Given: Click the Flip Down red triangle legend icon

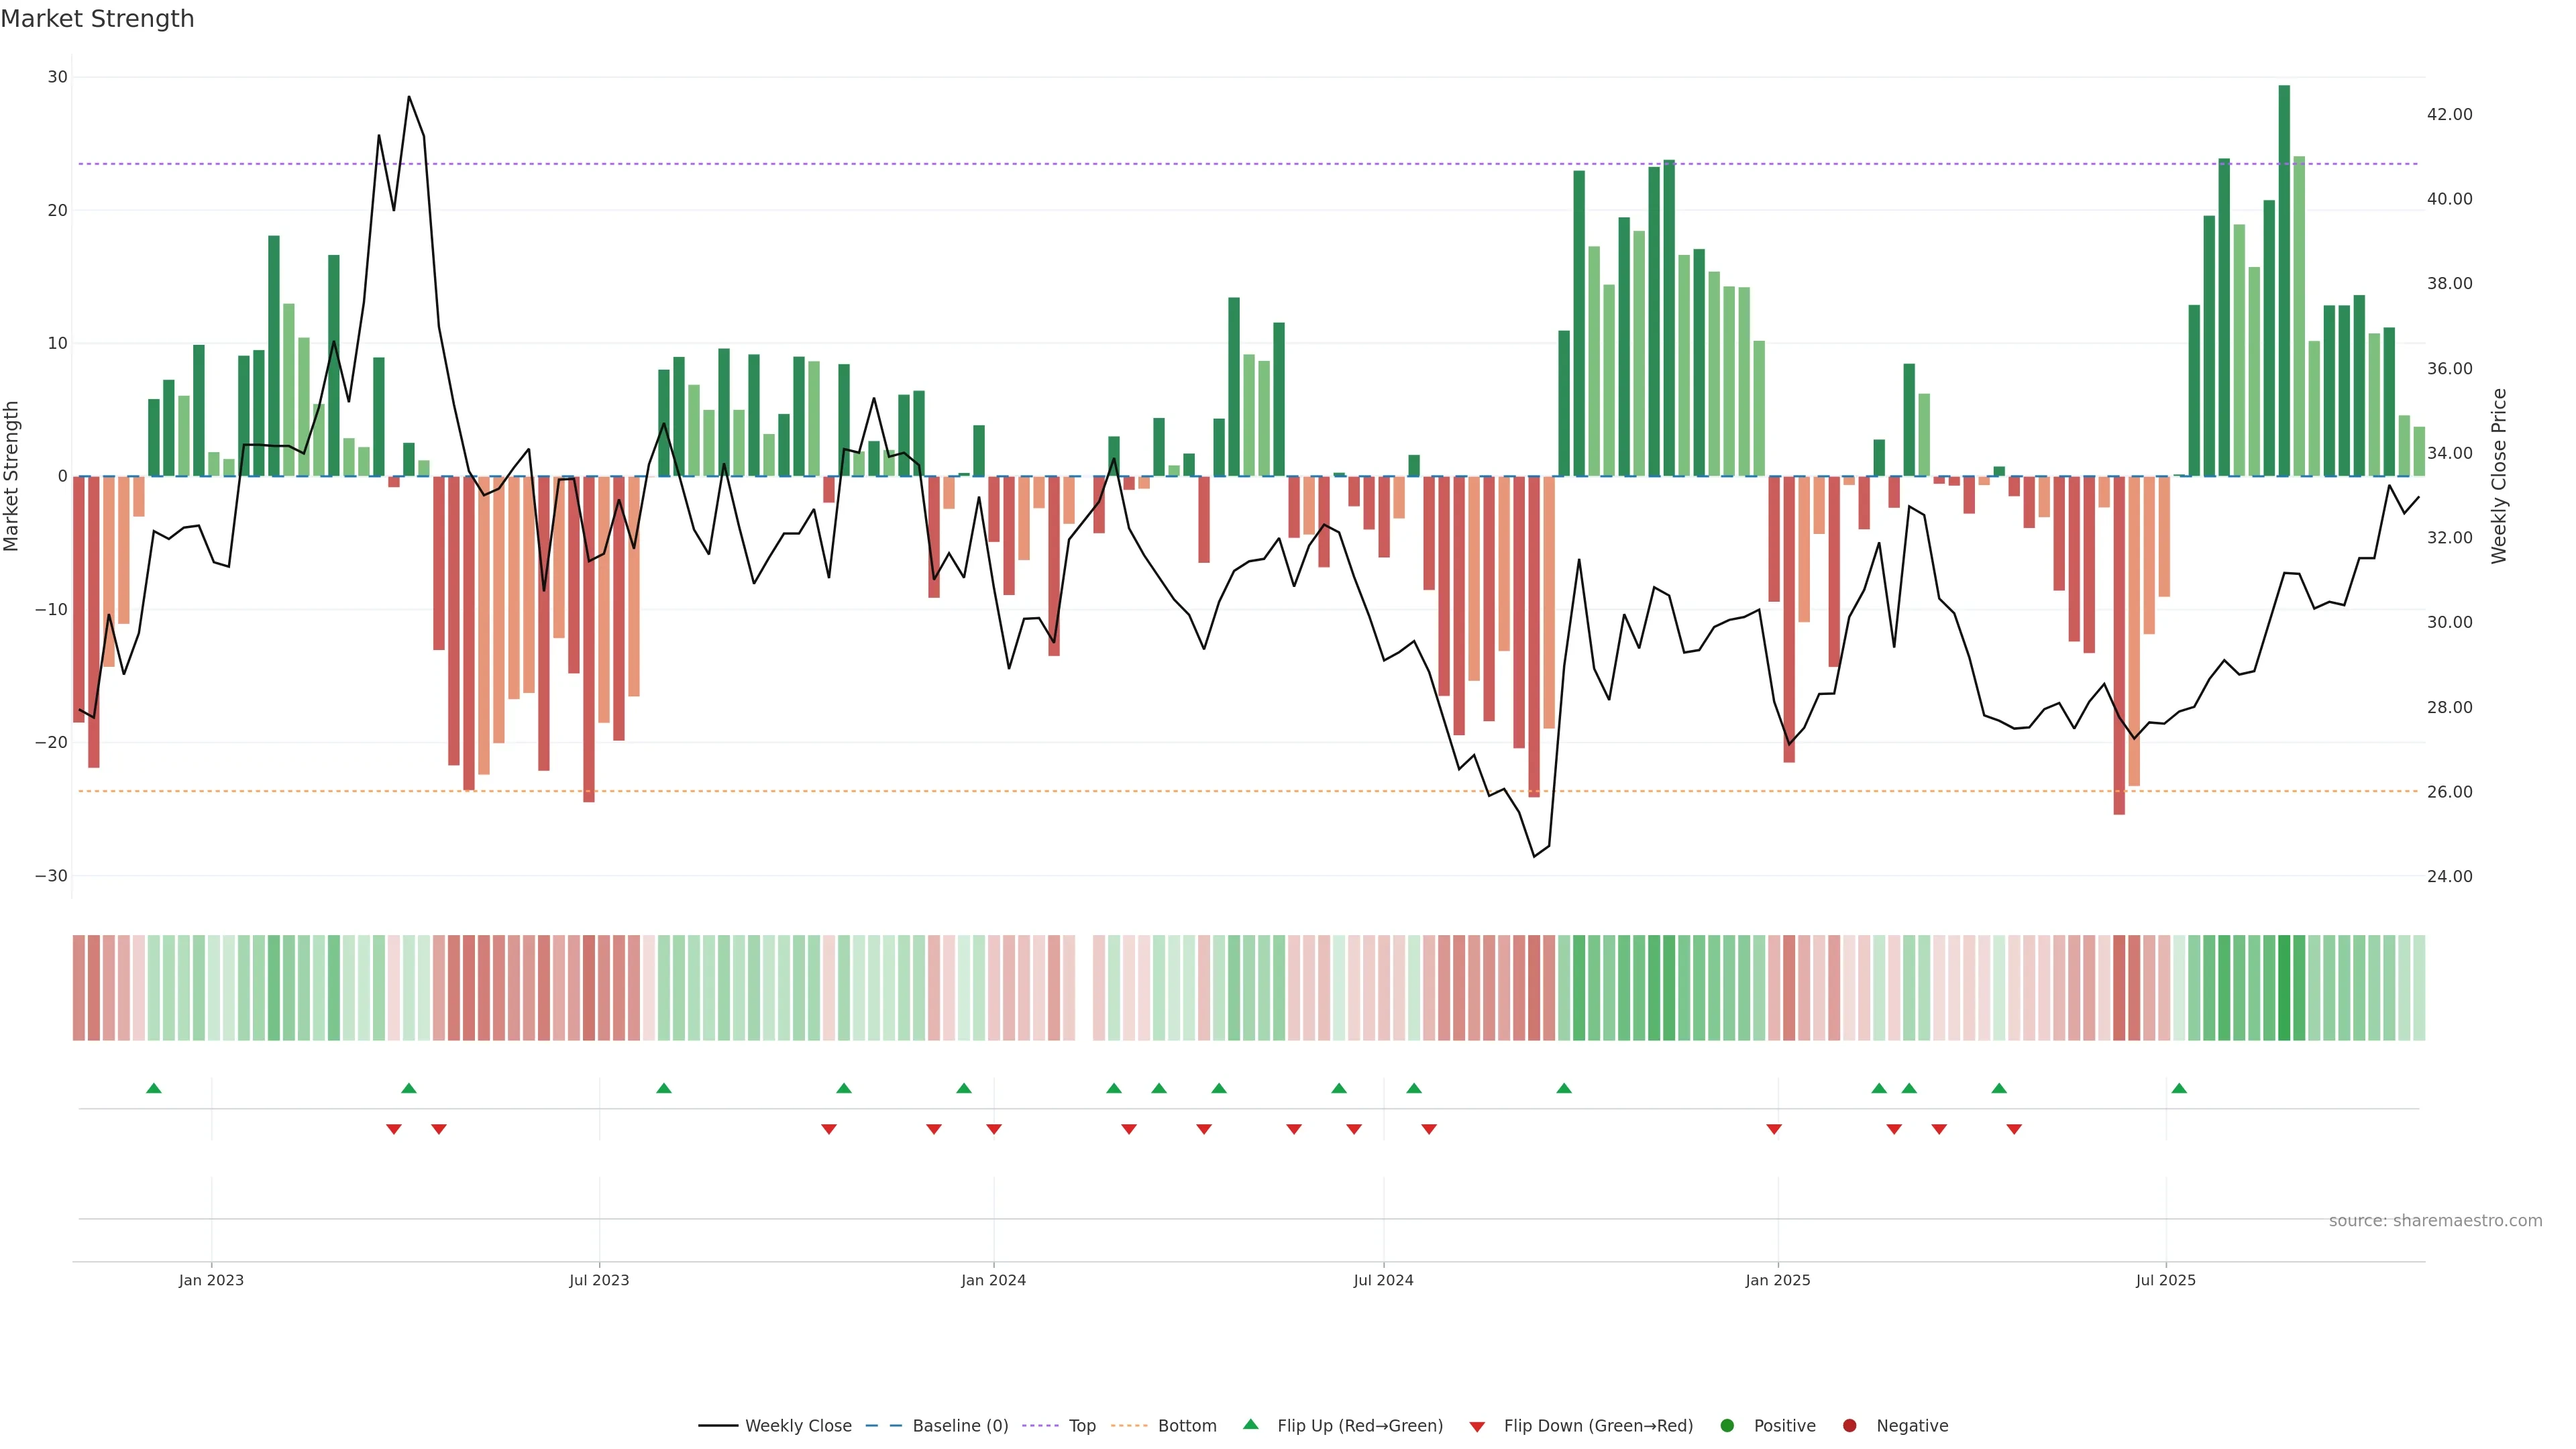Looking at the screenshot, I should coord(1477,1426).
